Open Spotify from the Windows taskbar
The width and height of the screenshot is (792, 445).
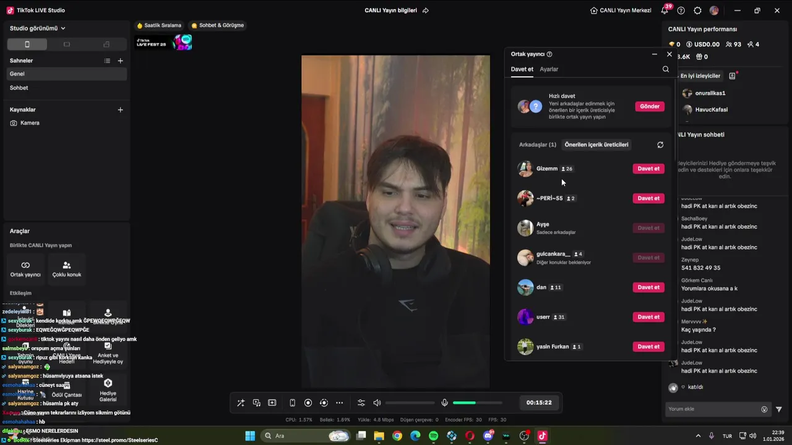click(x=433, y=436)
